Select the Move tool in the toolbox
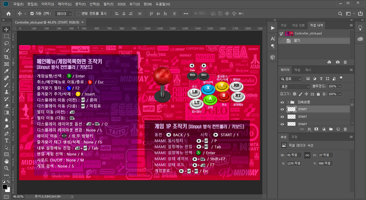Screen dimensions: 366x200 pyautogui.click(x=6, y=29)
